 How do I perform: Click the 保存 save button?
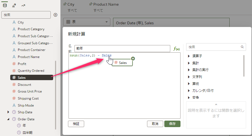pos(172,124)
